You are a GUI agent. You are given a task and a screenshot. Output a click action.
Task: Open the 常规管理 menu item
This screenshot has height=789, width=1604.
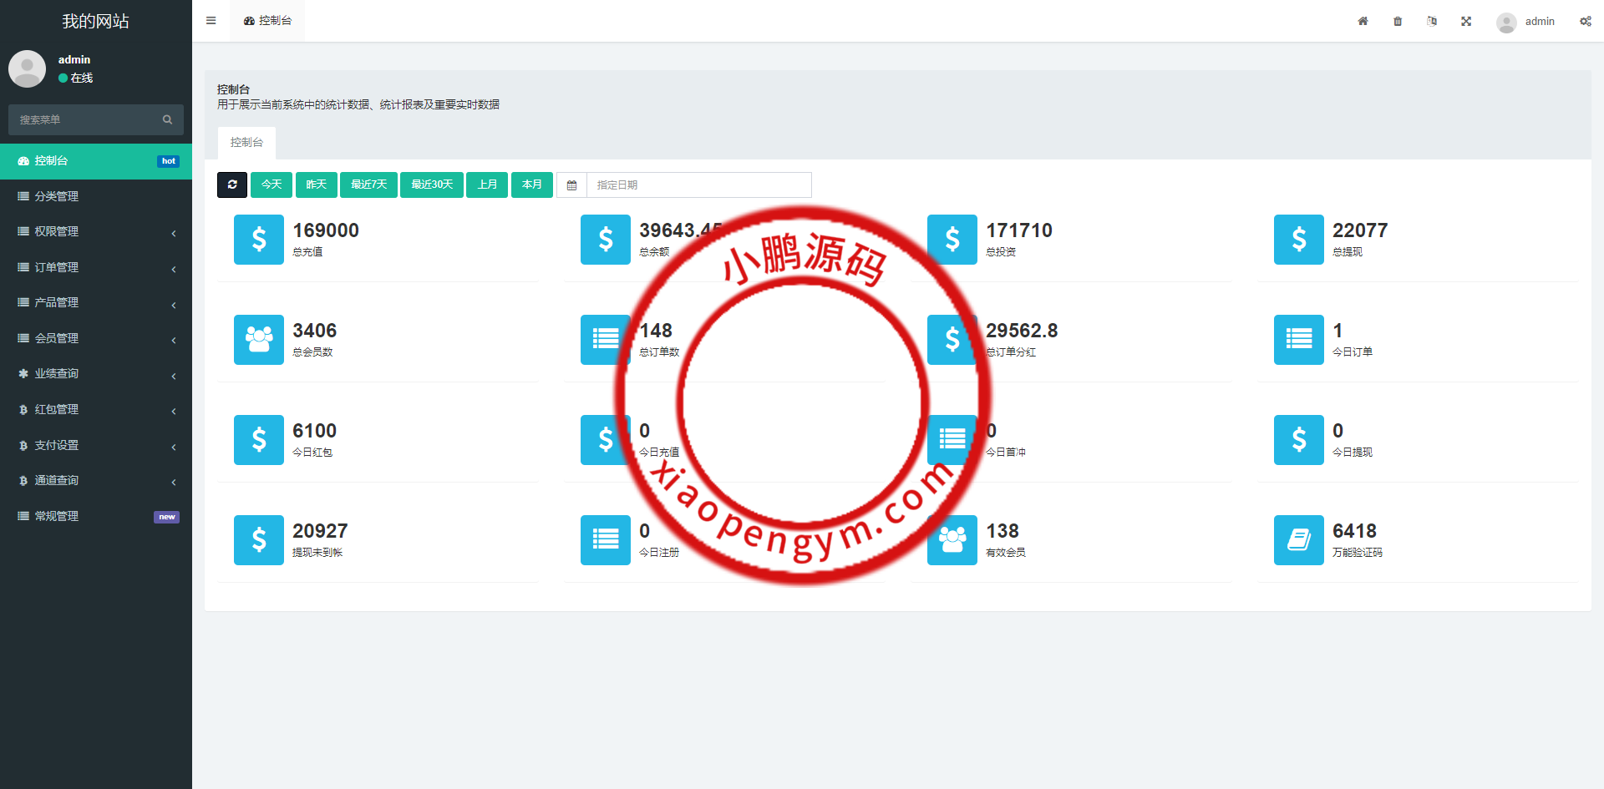point(57,516)
